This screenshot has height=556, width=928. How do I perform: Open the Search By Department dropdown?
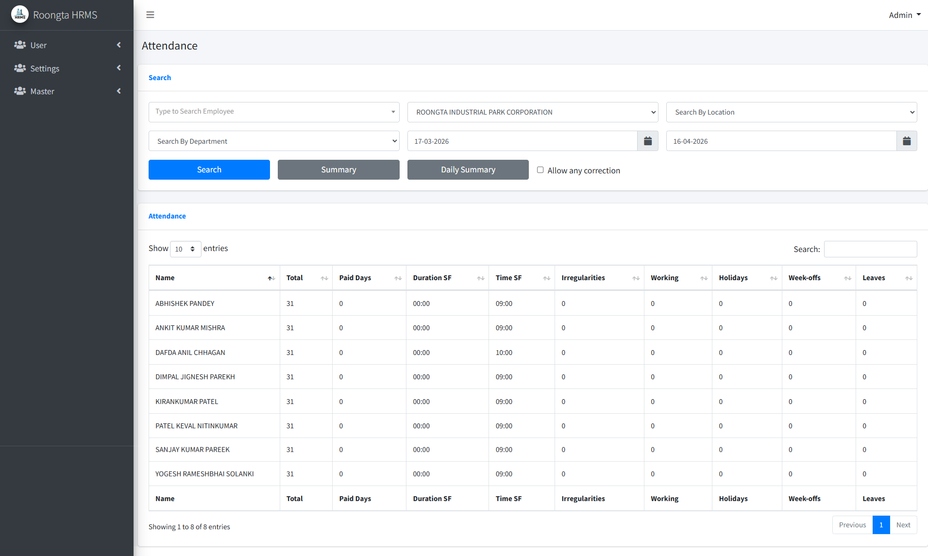(x=274, y=141)
